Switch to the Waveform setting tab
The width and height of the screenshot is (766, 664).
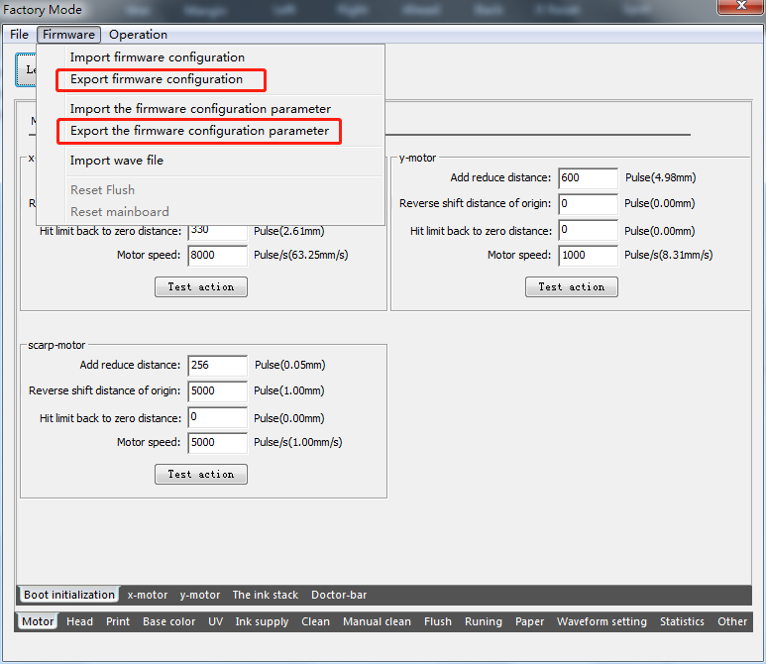[602, 621]
